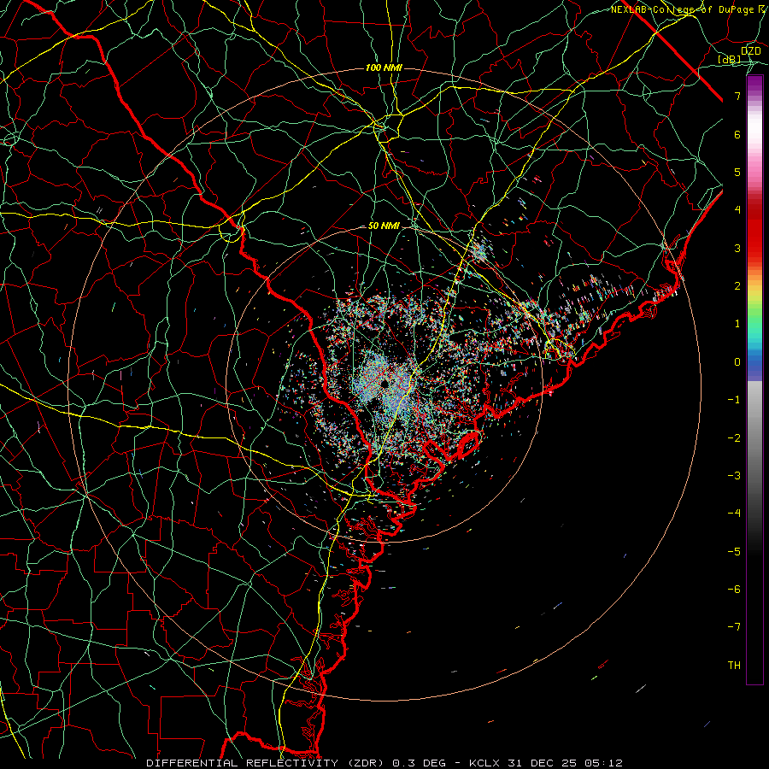Viewport: 769px width, 769px height.
Task: Click the "[dB]" unit label
Action: [730, 59]
